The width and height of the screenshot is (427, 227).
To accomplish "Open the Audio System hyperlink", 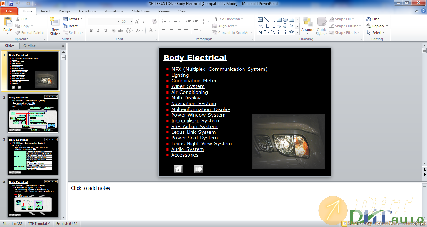I will click(188, 149).
